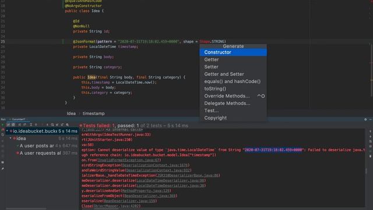This screenshot has height=210, width=373.
Task: Toggle auto-test icon in Run sidebar
Action: click(2, 135)
